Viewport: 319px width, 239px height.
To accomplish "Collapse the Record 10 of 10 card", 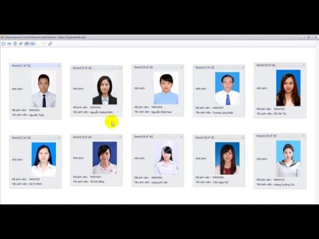I will coord(304,136).
